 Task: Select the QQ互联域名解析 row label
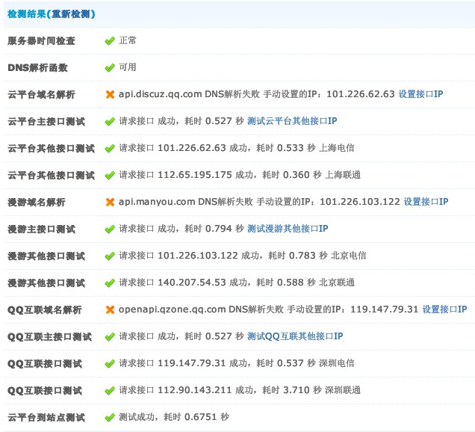coord(45,310)
